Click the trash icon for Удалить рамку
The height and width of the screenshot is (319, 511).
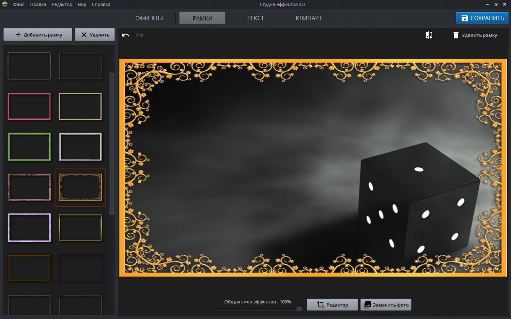point(456,35)
